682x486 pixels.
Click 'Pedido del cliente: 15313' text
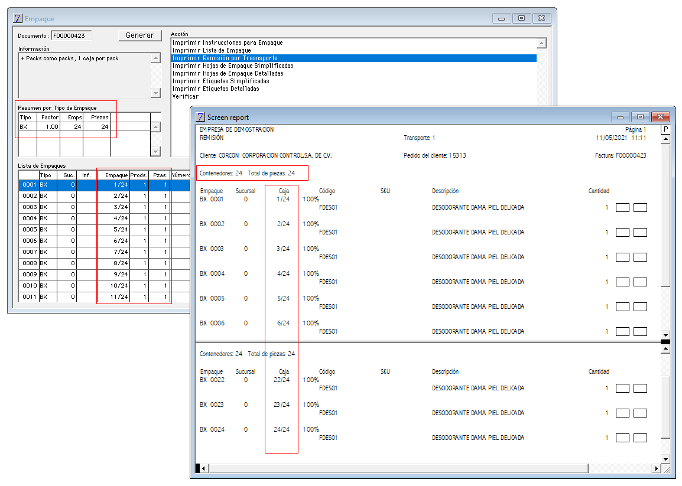pos(434,156)
